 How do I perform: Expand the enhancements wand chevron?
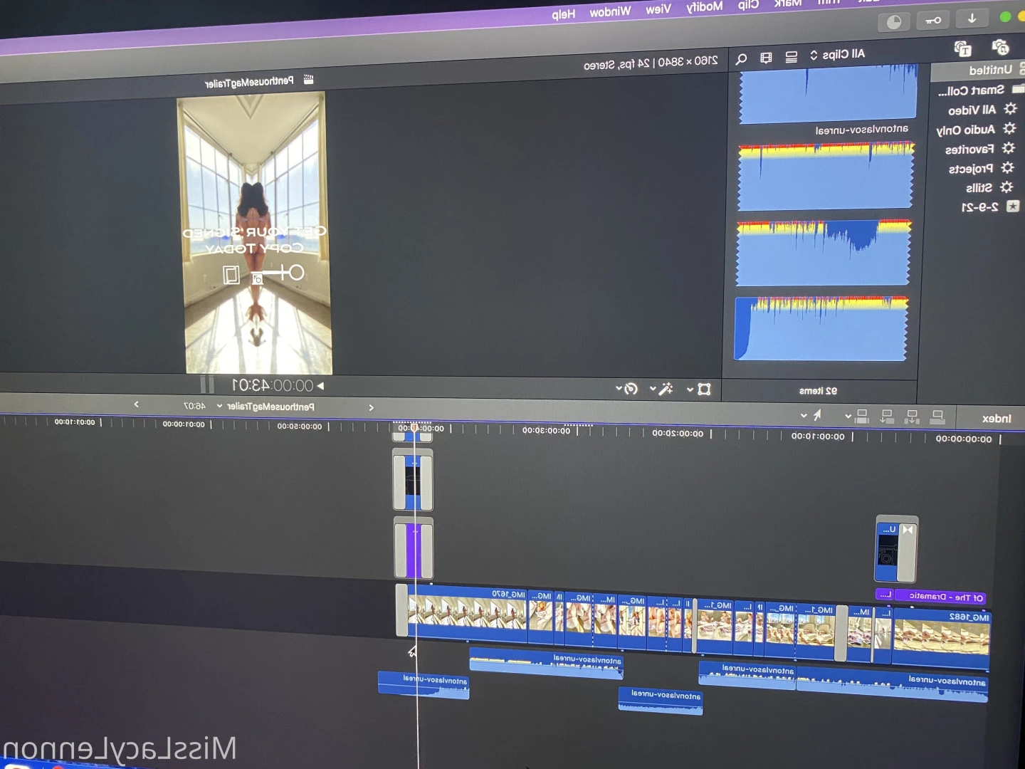(x=652, y=389)
